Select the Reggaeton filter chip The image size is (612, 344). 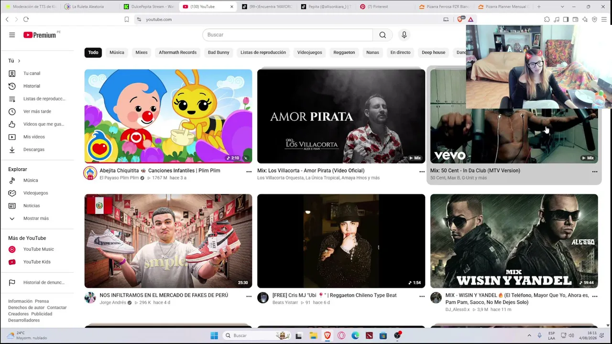pyautogui.click(x=344, y=53)
